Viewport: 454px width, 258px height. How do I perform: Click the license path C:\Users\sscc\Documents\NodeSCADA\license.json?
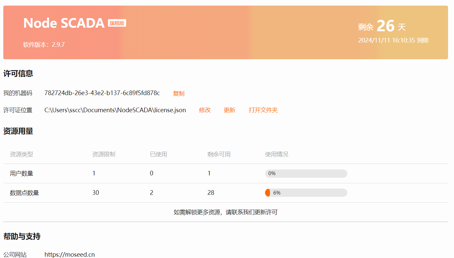point(115,110)
